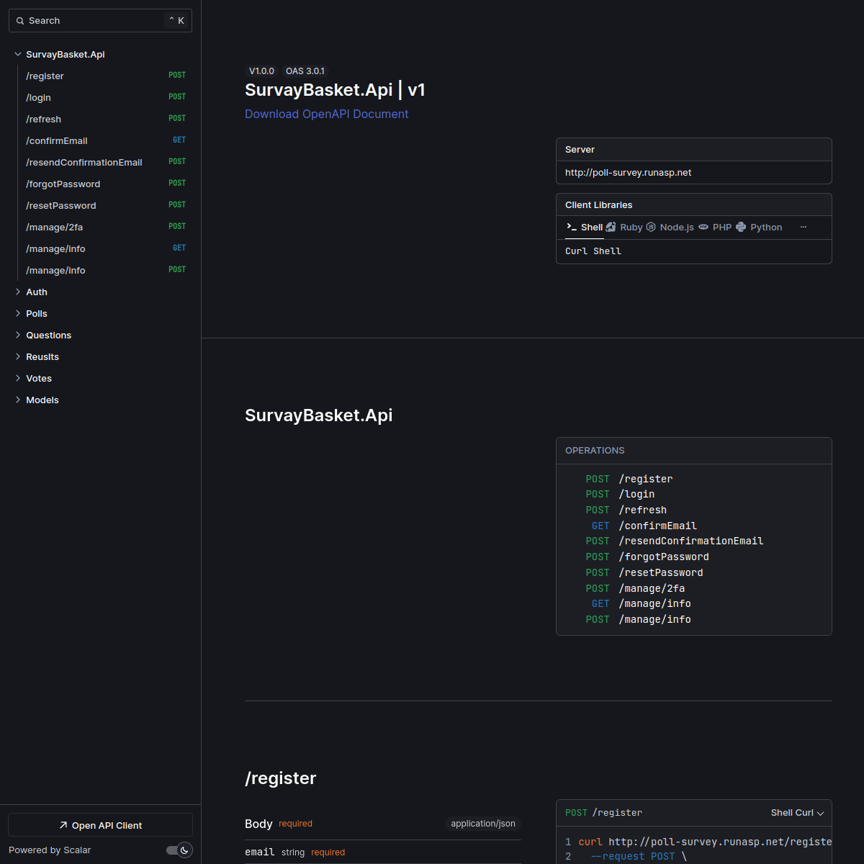Viewport: 864px width, 864px height.
Task: Click the /register section heading
Action: coord(281,778)
